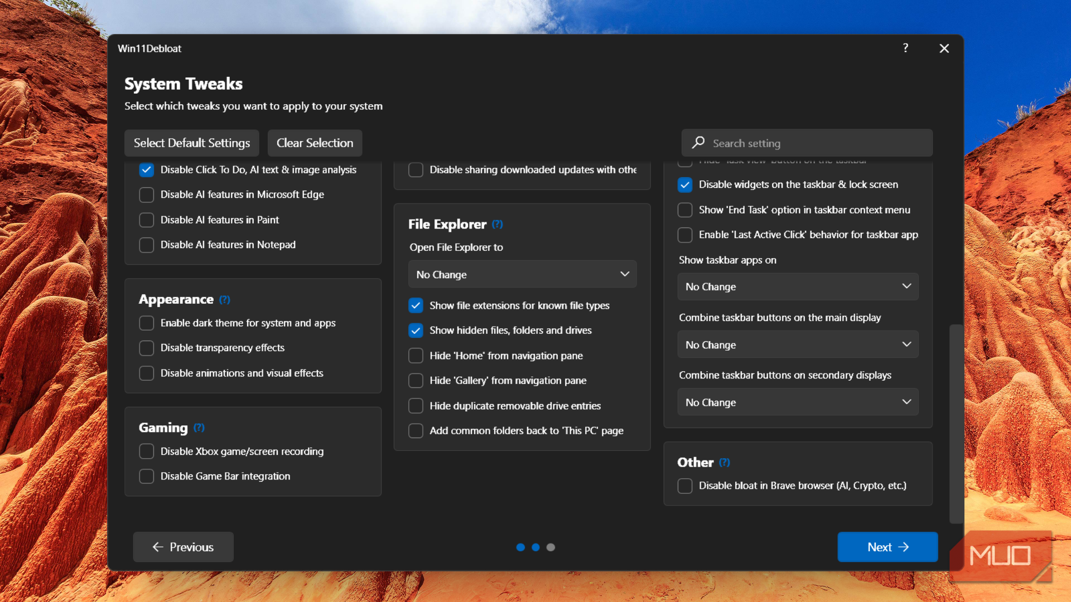Check Disable AI features in Microsoft Edge
Screen dimensions: 1071x602
[x=146, y=195]
